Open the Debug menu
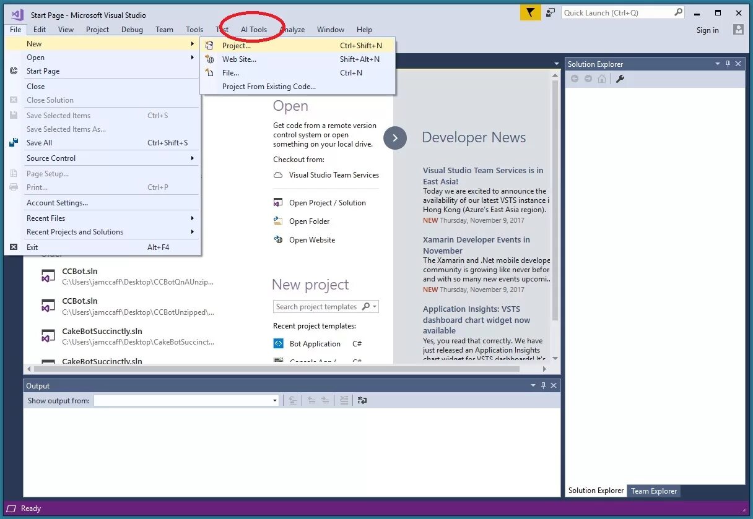 [132, 29]
